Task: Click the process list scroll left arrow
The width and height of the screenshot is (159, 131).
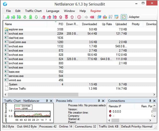Action: click(x=5, y=94)
